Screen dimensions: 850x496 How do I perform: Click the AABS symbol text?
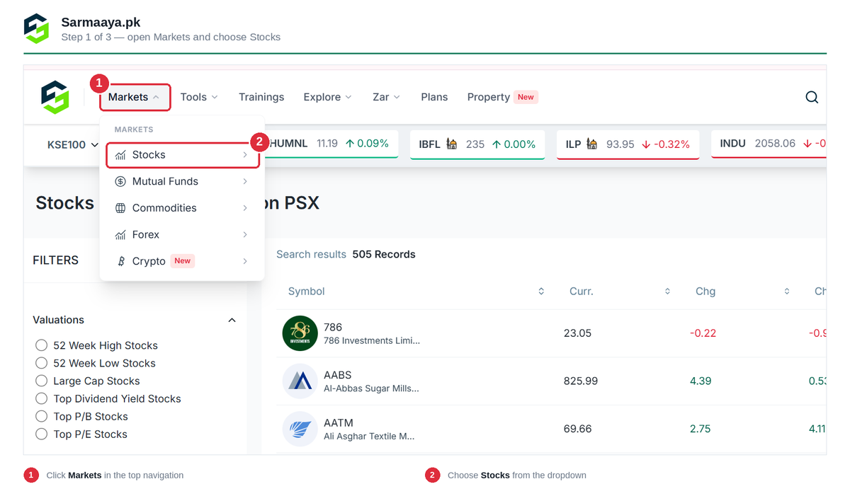[338, 375]
